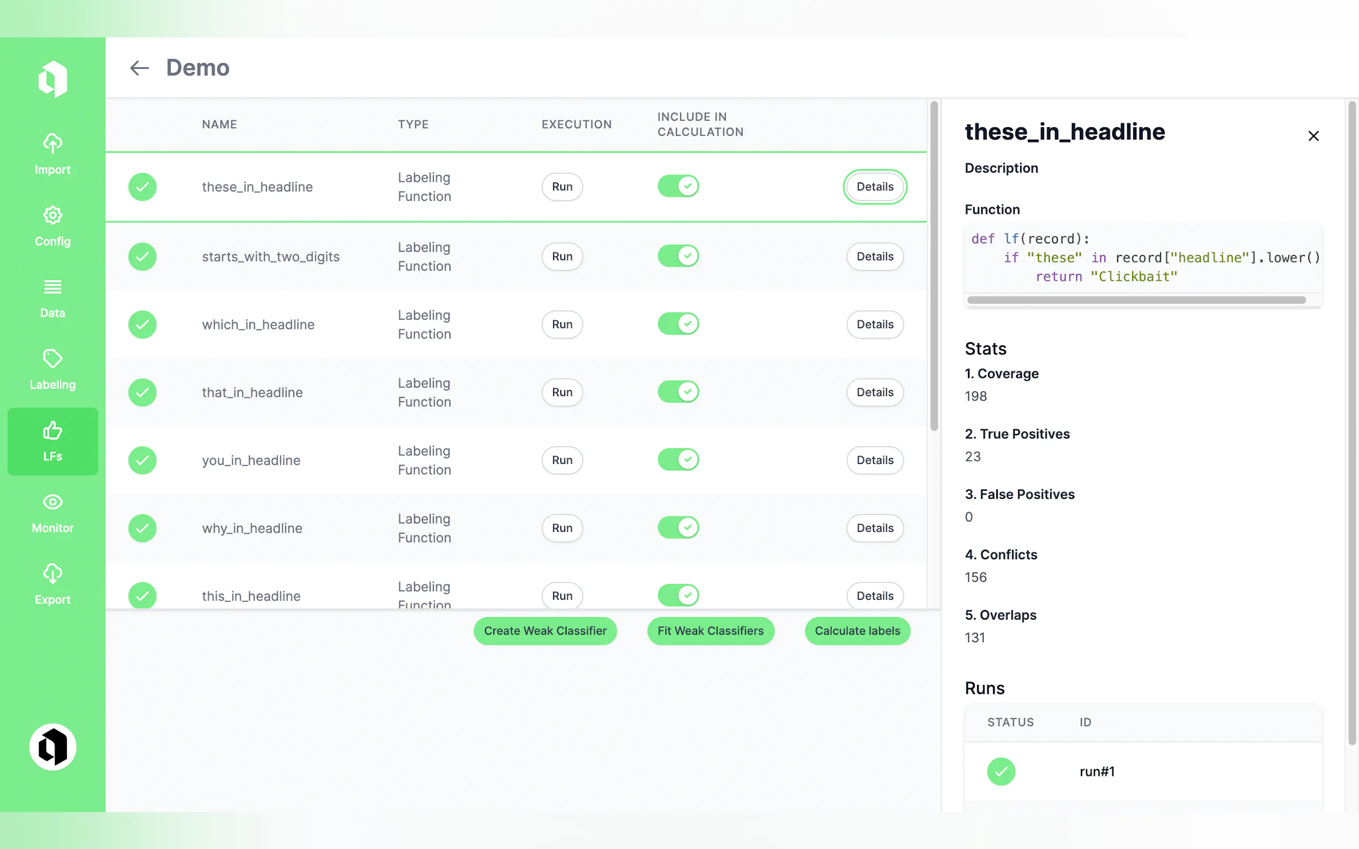Image resolution: width=1359 pixels, height=849 pixels.
Task: Toggle which_in_headline calculation switch
Action: tap(677, 324)
